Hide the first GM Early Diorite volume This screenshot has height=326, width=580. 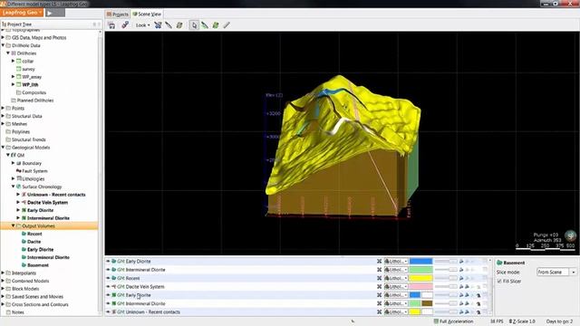(108, 261)
